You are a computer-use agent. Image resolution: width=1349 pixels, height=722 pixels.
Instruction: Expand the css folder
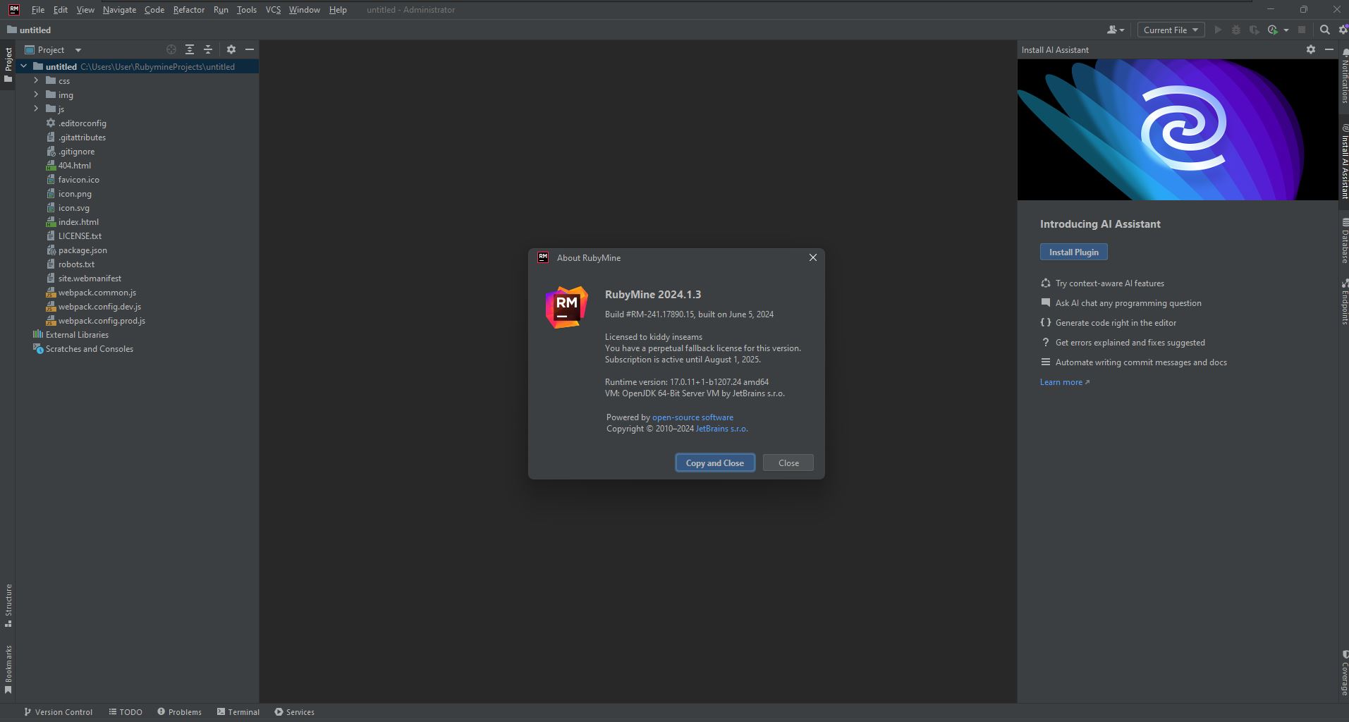coord(36,80)
